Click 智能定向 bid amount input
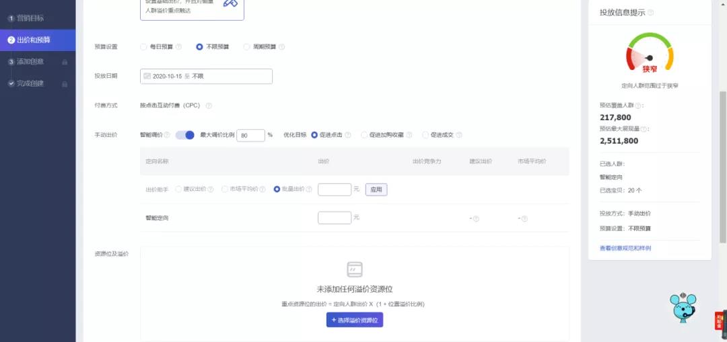Image resolution: width=727 pixels, height=342 pixels. pos(335,218)
